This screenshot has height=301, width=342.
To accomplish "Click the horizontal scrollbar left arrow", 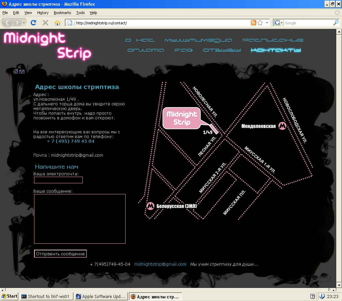I will click(x=2, y=290).
